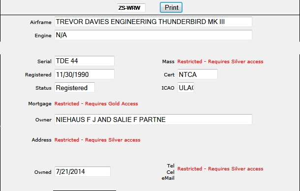This screenshot has width=300, height=191.
Task: Click the Mortgage label
Action: [x=40, y=104]
